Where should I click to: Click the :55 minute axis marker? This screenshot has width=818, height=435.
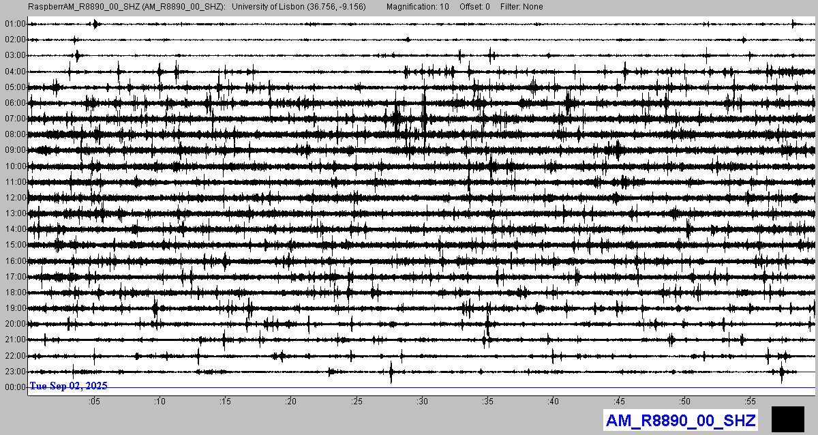click(x=750, y=402)
